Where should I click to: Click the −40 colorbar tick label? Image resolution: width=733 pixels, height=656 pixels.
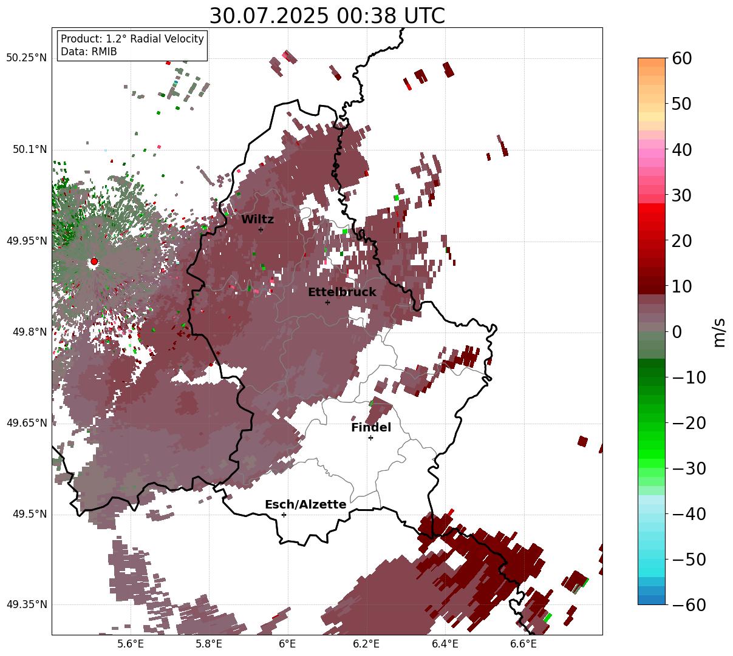(x=689, y=514)
